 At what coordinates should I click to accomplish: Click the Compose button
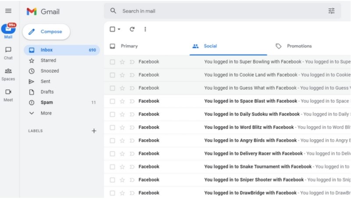point(46,32)
